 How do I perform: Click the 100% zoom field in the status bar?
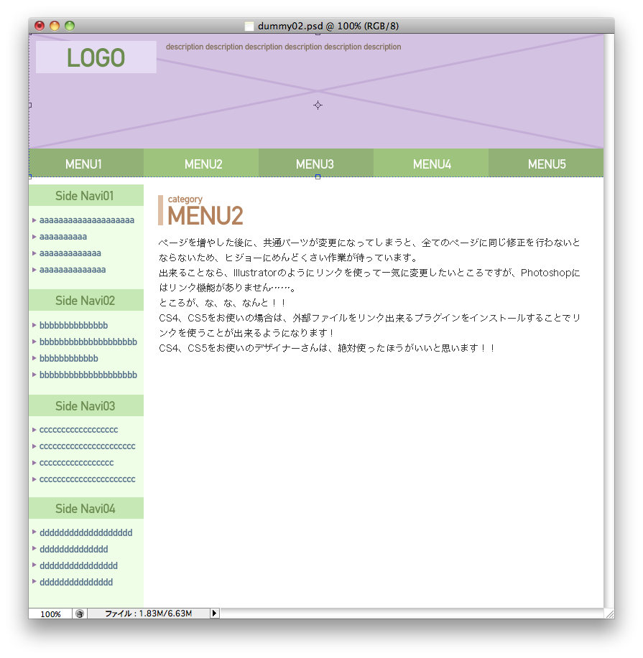tap(50, 614)
